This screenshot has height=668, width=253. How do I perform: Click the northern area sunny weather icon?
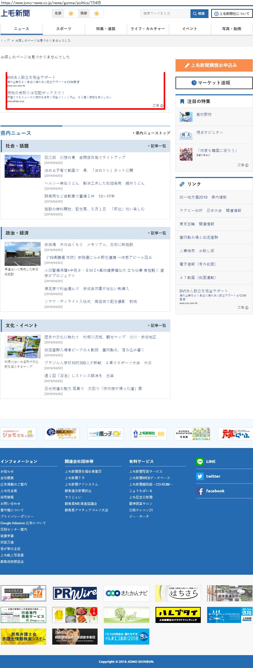point(71,13)
